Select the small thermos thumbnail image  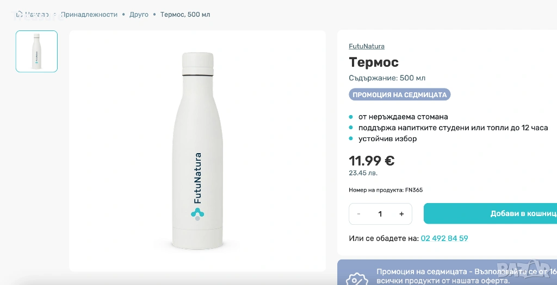pos(36,52)
